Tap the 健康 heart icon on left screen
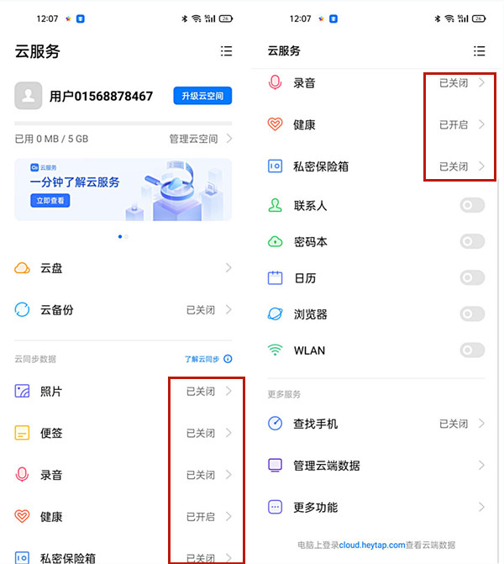 [x=22, y=516]
